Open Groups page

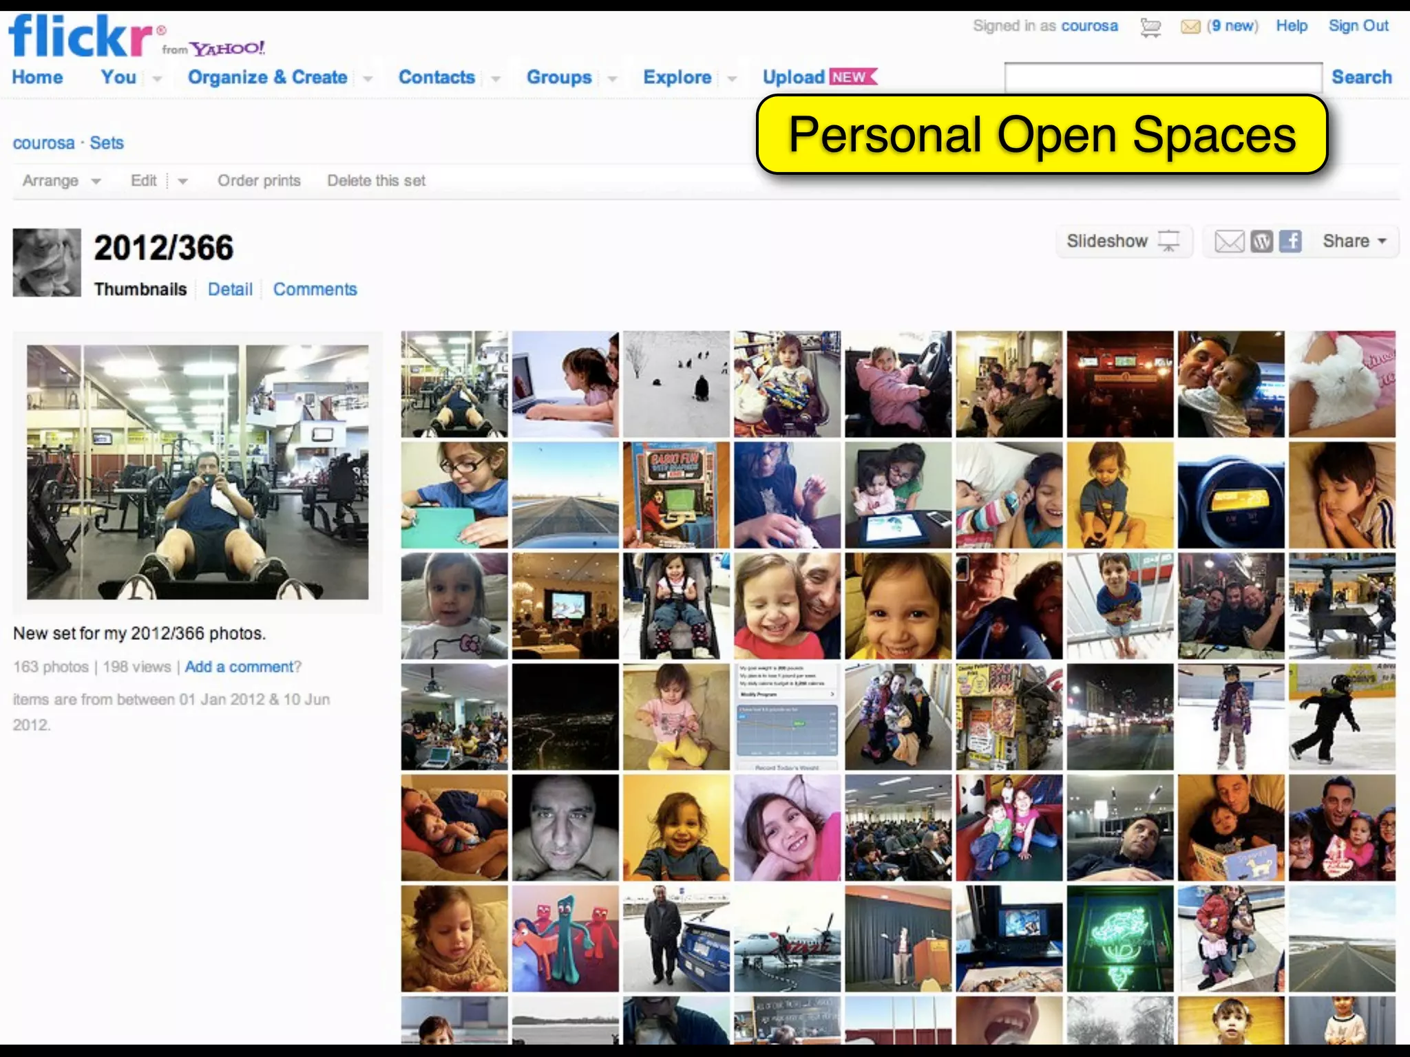[559, 77]
